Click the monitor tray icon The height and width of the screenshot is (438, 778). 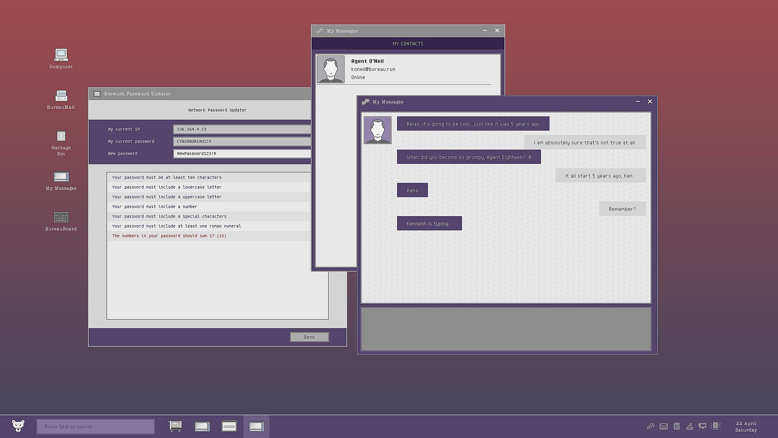click(x=702, y=426)
